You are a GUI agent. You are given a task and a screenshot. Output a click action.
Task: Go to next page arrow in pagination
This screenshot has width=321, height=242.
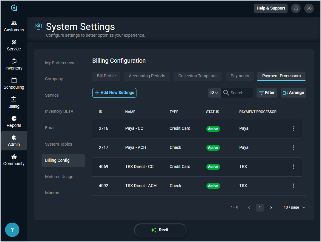coord(271,208)
